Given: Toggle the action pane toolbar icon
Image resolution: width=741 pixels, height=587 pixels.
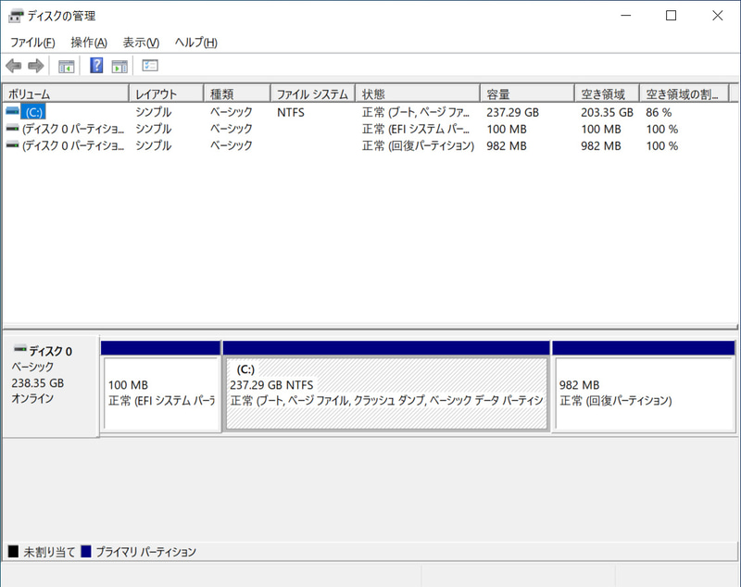Looking at the screenshot, I should pyautogui.click(x=119, y=67).
